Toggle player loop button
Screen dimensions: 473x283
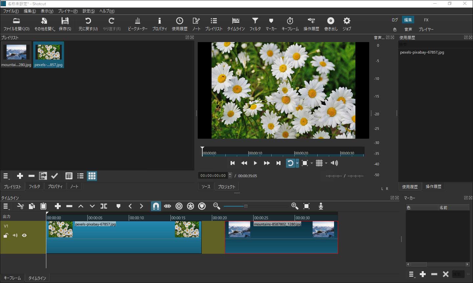pyautogui.click(x=290, y=163)
